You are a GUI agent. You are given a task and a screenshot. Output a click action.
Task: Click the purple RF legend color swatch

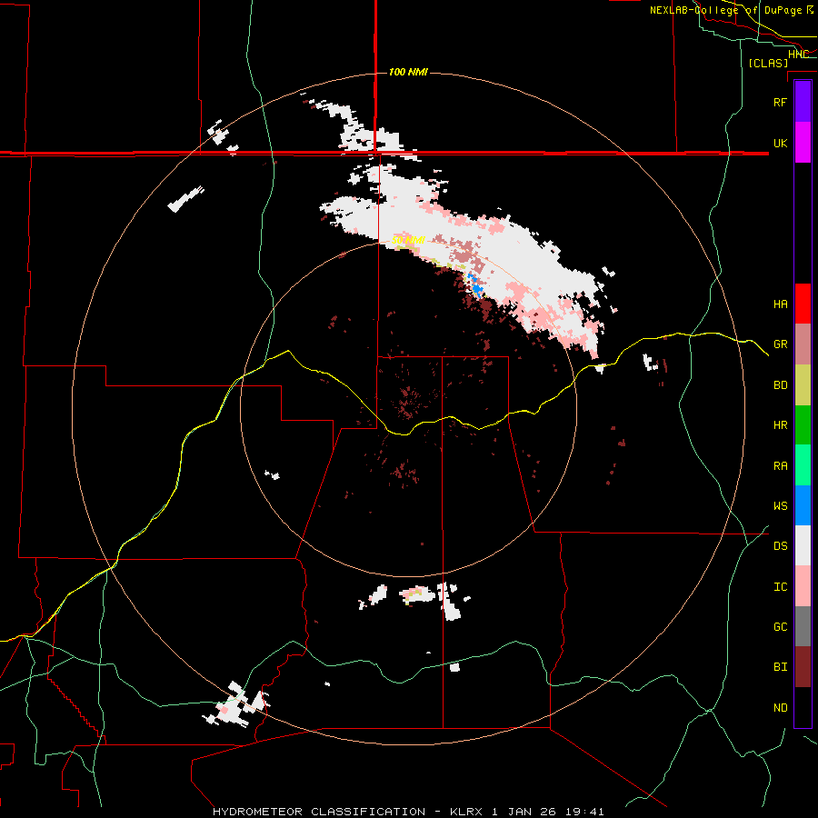[x=803, y=102]
